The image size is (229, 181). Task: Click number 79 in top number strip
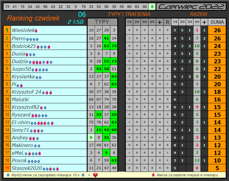click(x=83, y=7)
